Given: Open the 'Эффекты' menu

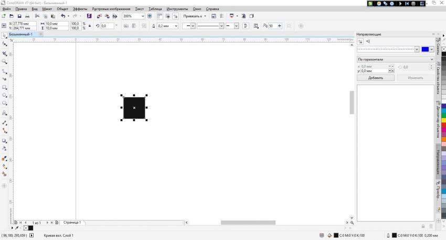Looking at the screenshot, I should [80, 9].
